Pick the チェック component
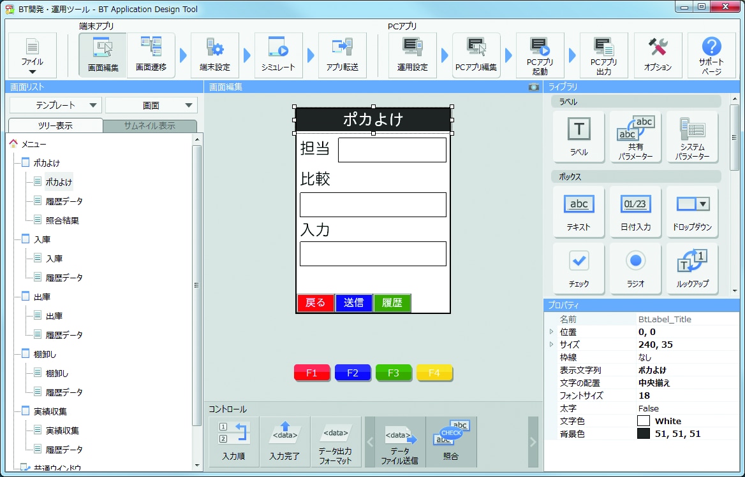Image resolution: width=745 pixels, height=477 pixels. coord(579,268)
